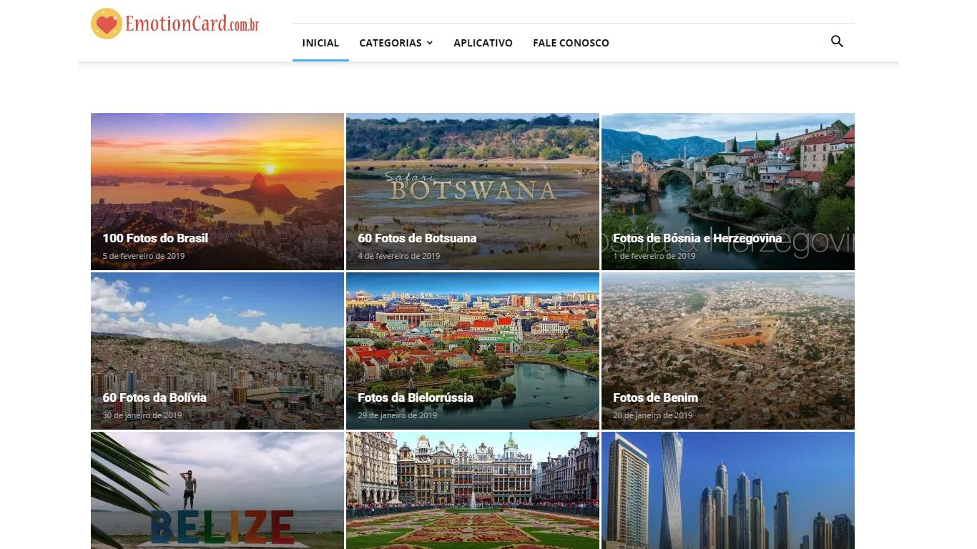Click the EmotionCard.com.br site title text
This screenshot has width=977, height=549.
[192, 24]
